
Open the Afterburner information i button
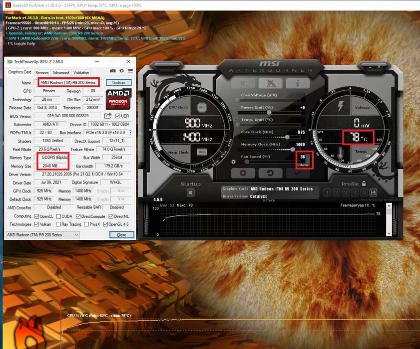[x=298, y=83]
